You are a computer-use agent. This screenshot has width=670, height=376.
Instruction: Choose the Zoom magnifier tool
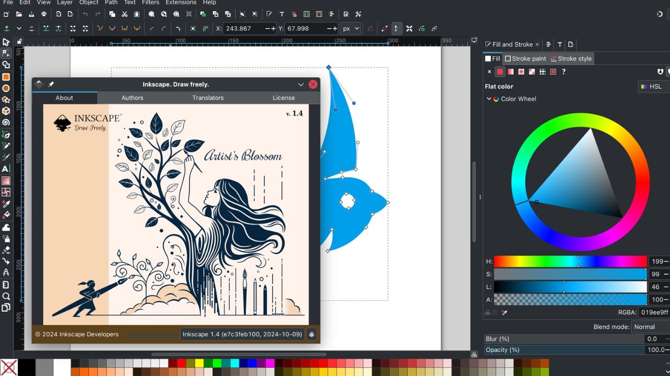pyautogui.click(x=6, y=296)
